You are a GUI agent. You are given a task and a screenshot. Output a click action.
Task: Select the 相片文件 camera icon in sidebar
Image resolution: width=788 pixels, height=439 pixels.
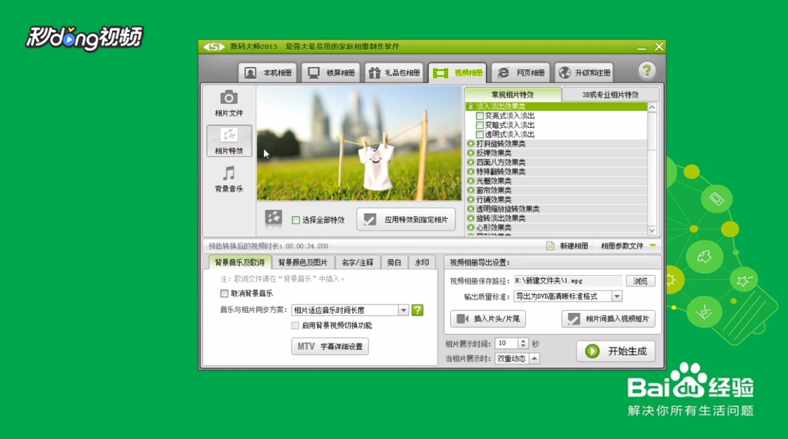(230, 98)
